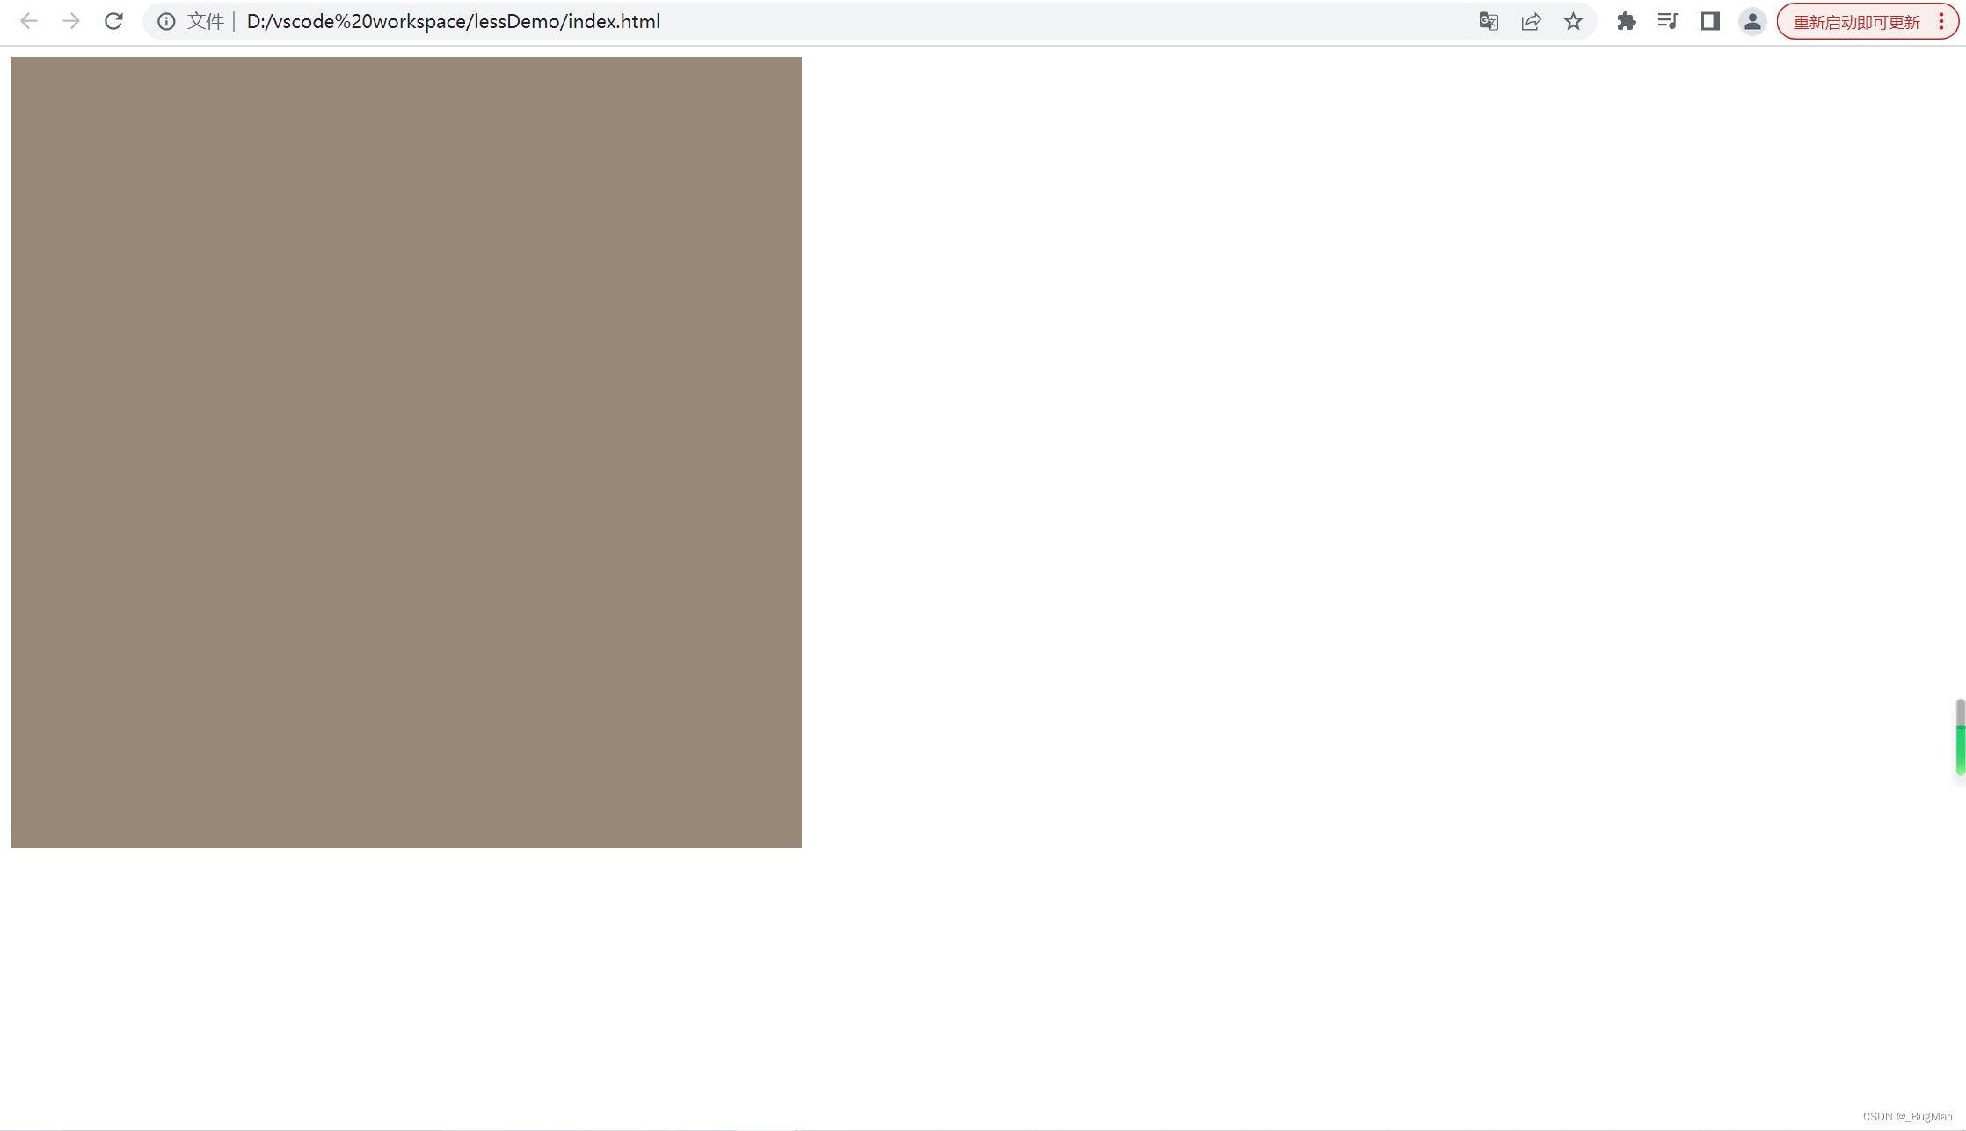Bookmark the page with the star icon

pos(1573,21)
